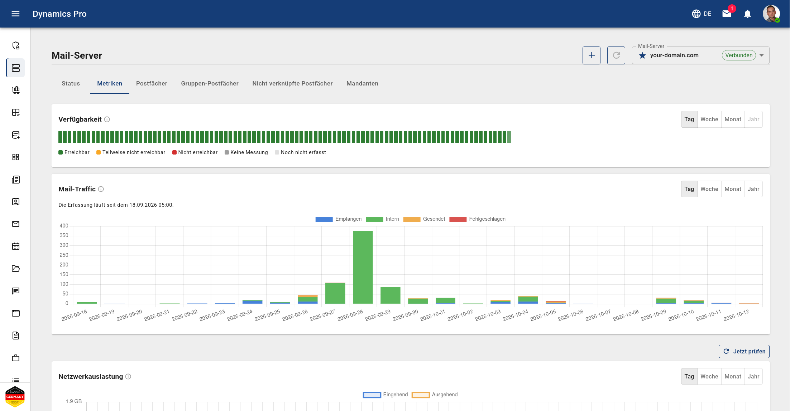Open the user profile avatar
This screenshot has width=790, height=411.
771,14
